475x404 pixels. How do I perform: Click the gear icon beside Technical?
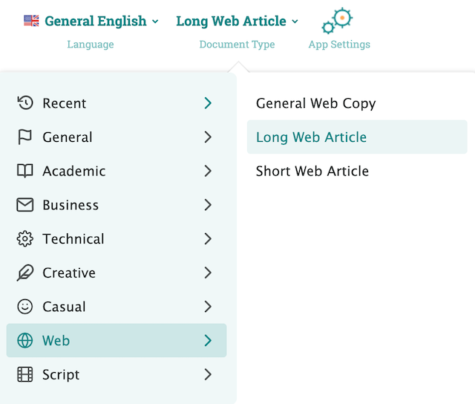tap(25, 239)
